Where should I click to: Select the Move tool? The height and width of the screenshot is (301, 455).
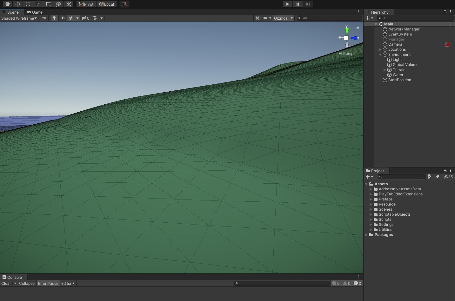[x=18, y=4]
